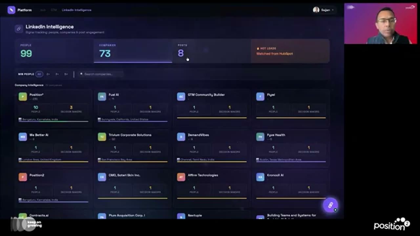Click the Sajan profile avatar
Screen dimensions: 420x236
point(316,10)
